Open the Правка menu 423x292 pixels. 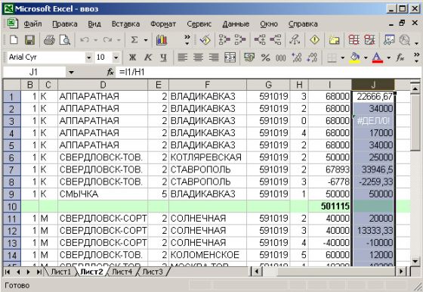point(65,24)
